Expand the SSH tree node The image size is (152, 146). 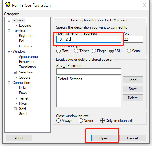pyautogui.click(x=15, y=109)
